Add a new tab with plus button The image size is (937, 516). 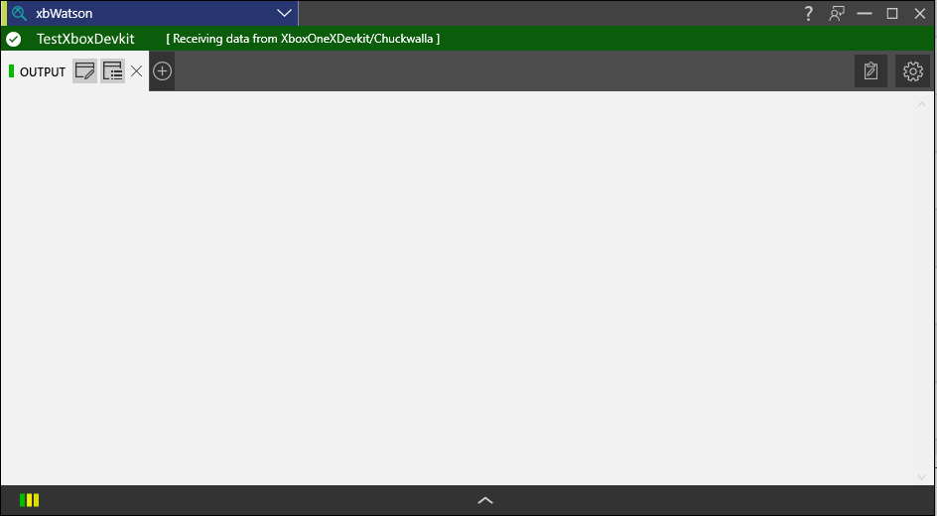[162, 71]
